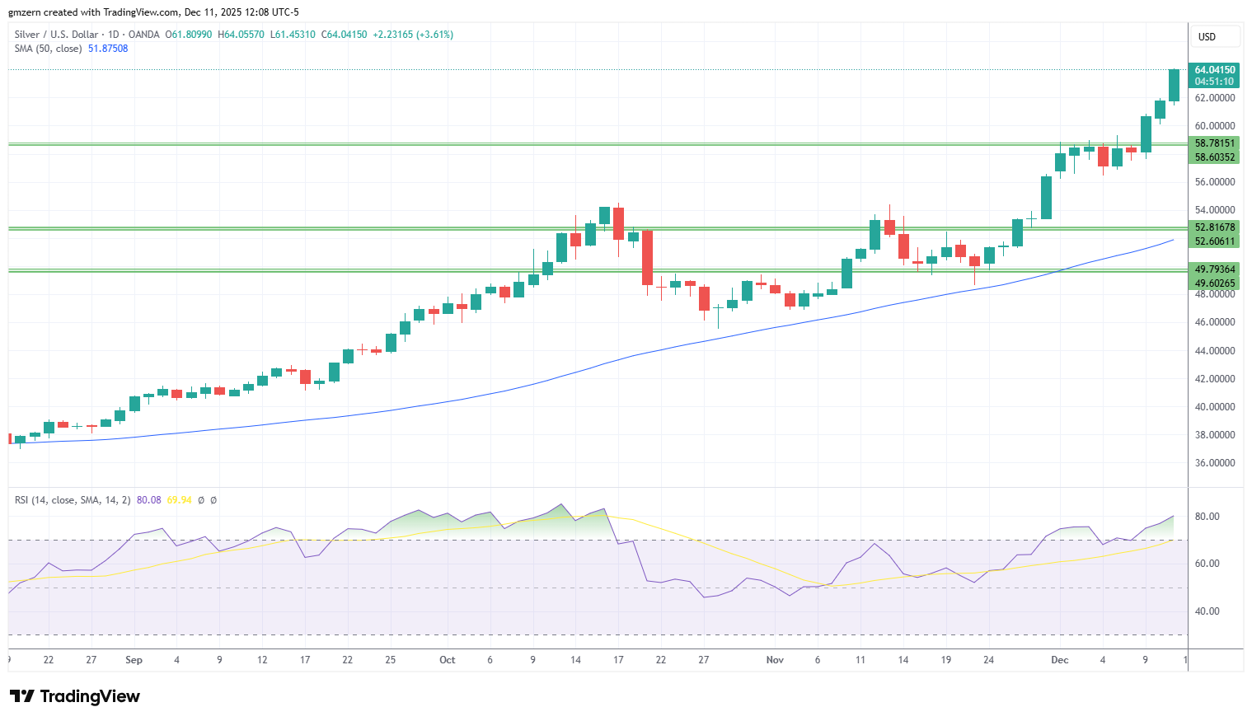Open the USD currency selector
This screenshot has width=1252, height=721.
click(1216, 37)
